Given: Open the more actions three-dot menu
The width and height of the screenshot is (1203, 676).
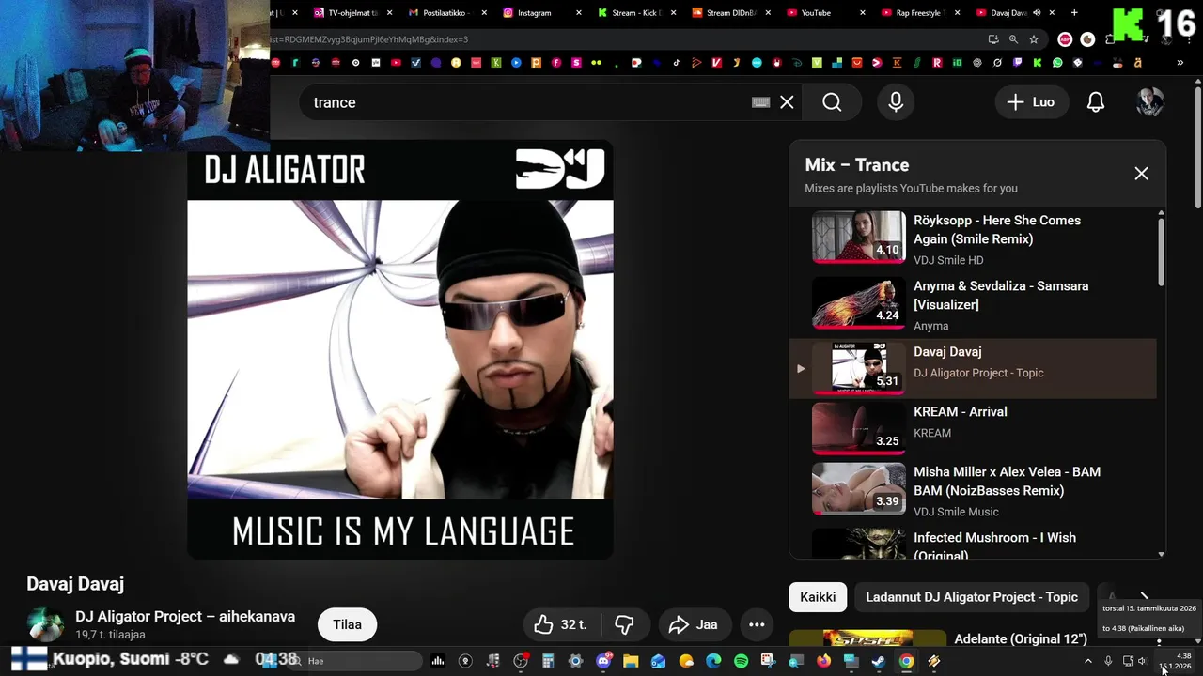Looking at the screenshot, I should tap(757, 624).
